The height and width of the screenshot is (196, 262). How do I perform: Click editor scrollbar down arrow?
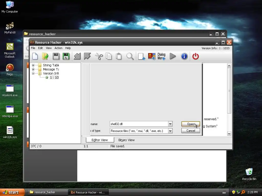coord(229,133)
